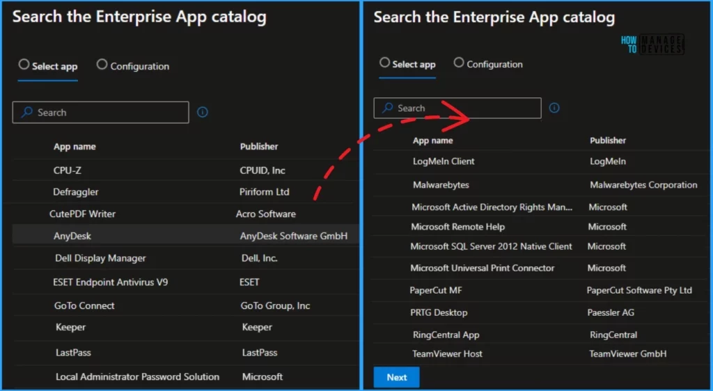Click the magnifier icon in right Search box
Image resolution: width=713 pixels, height=391 pixels.
tap(387, 108)
